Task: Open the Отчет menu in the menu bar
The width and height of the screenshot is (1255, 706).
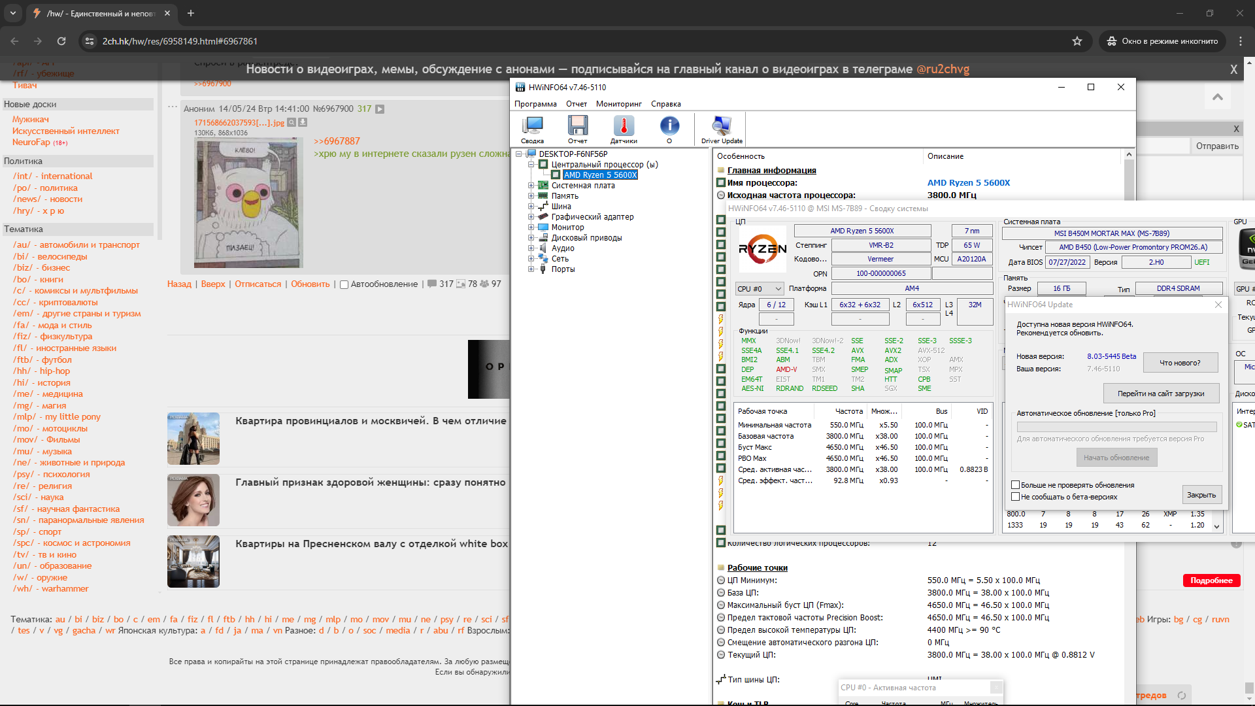Action: pos(577,104)
